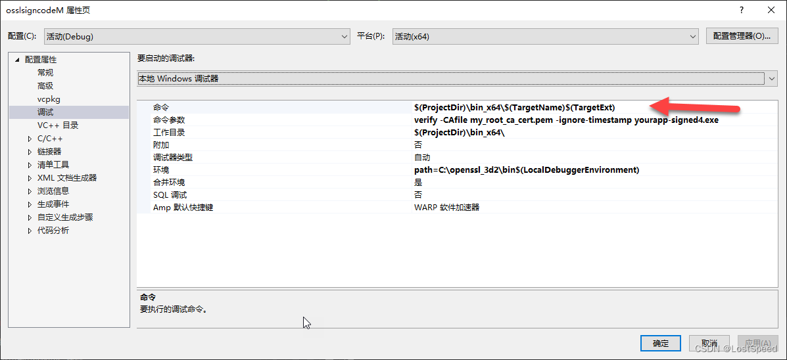The image size is (787, 360).
Task: Expand the C/C++ tree node arrow
Action: pos(30,139)
